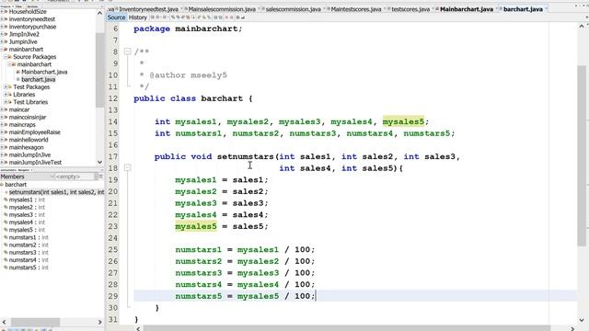This screenshot has height=331, width=589.
Task: Click the Mainbarchart.java file icon
Action: tap(18, 72)
